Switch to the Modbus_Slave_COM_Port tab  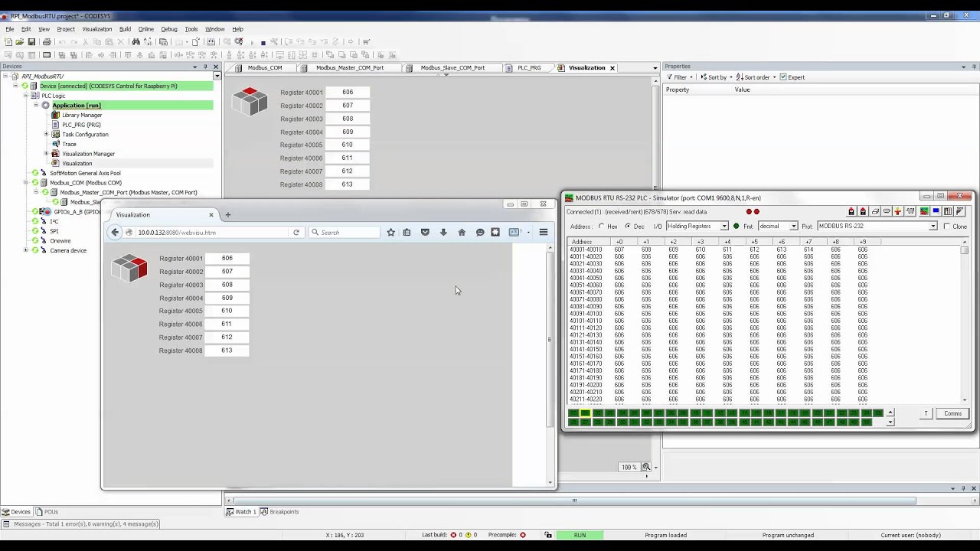[452, 67]
